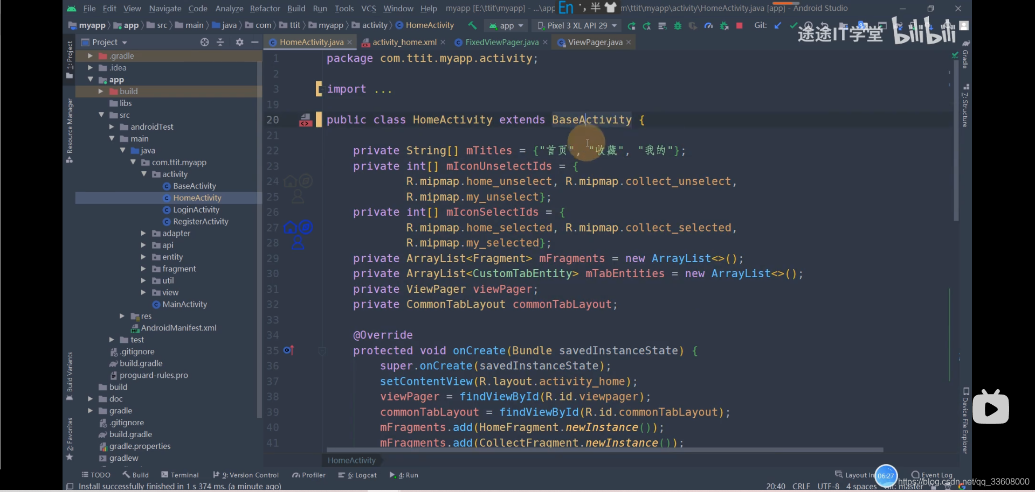Expand the fragment package
Screen dimensions: 1035x492
tap(143, 269)
